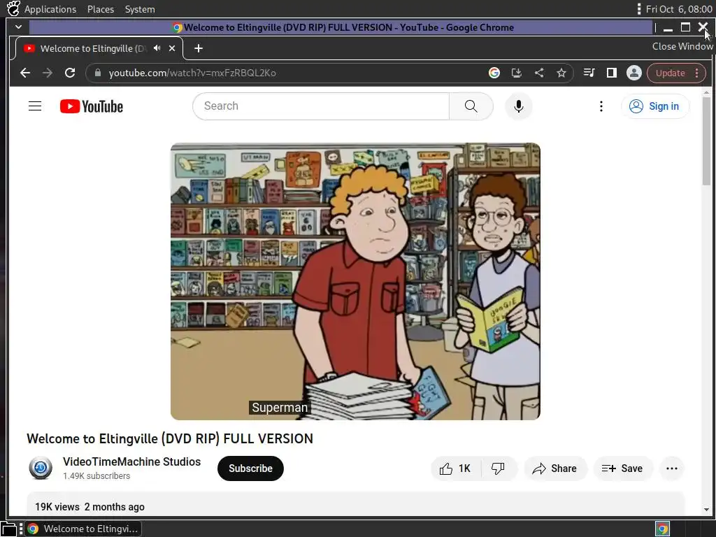This screenshot has height=537, width=716.
Task: Click the Google icon in address bar
Action: (494, 73)
